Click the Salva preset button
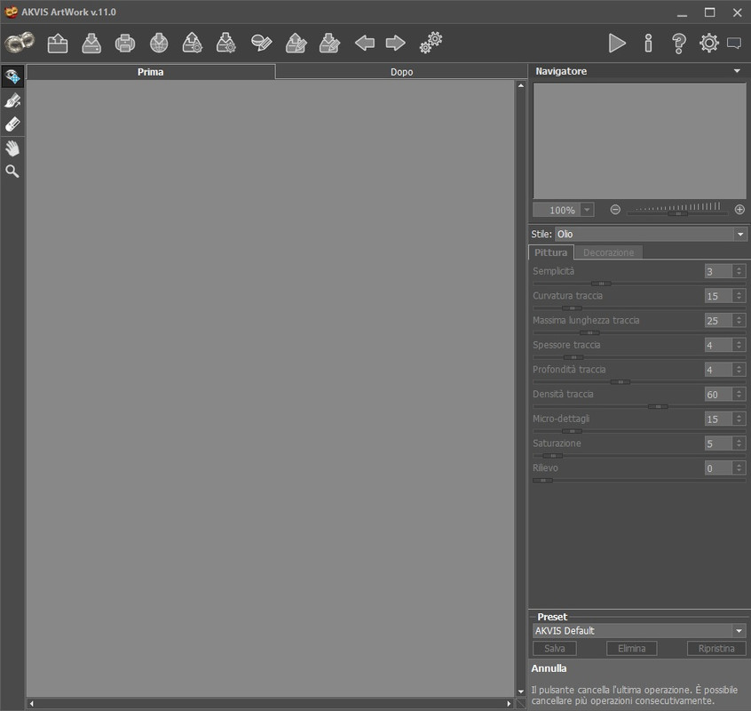The height and width of the screenshot is (711, 751). point(554,648)
